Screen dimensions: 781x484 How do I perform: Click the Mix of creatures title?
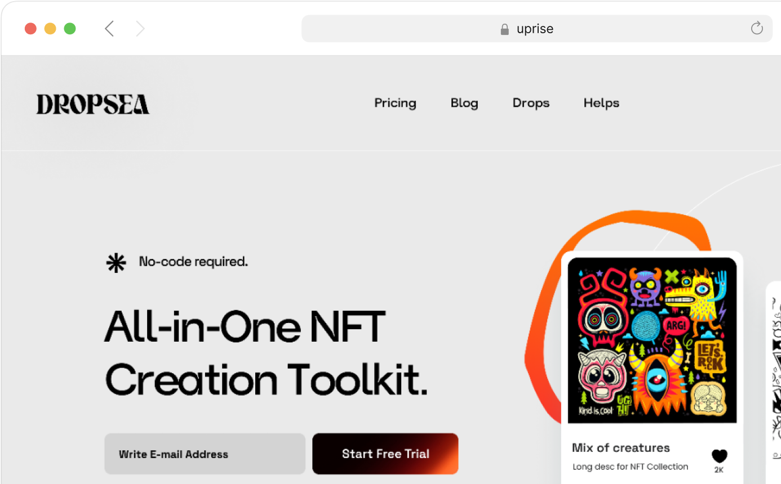point(620,448)
